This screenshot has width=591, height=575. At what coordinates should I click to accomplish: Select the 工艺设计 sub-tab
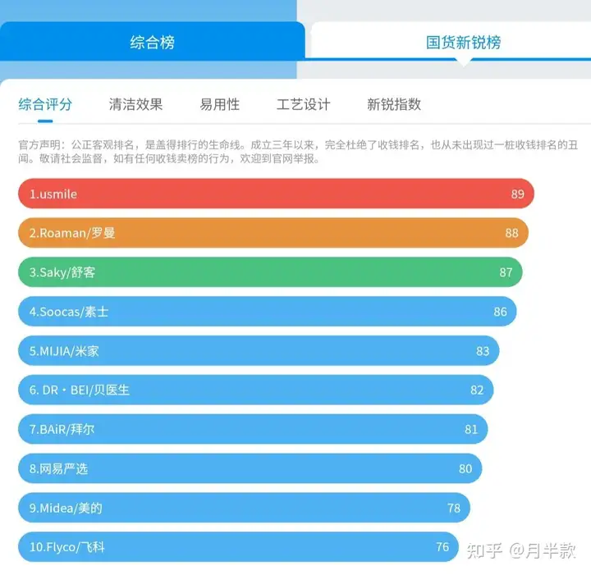click(x=304, y=104)
